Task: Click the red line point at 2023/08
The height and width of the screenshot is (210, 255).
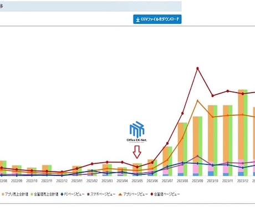Action: point(182,113)
